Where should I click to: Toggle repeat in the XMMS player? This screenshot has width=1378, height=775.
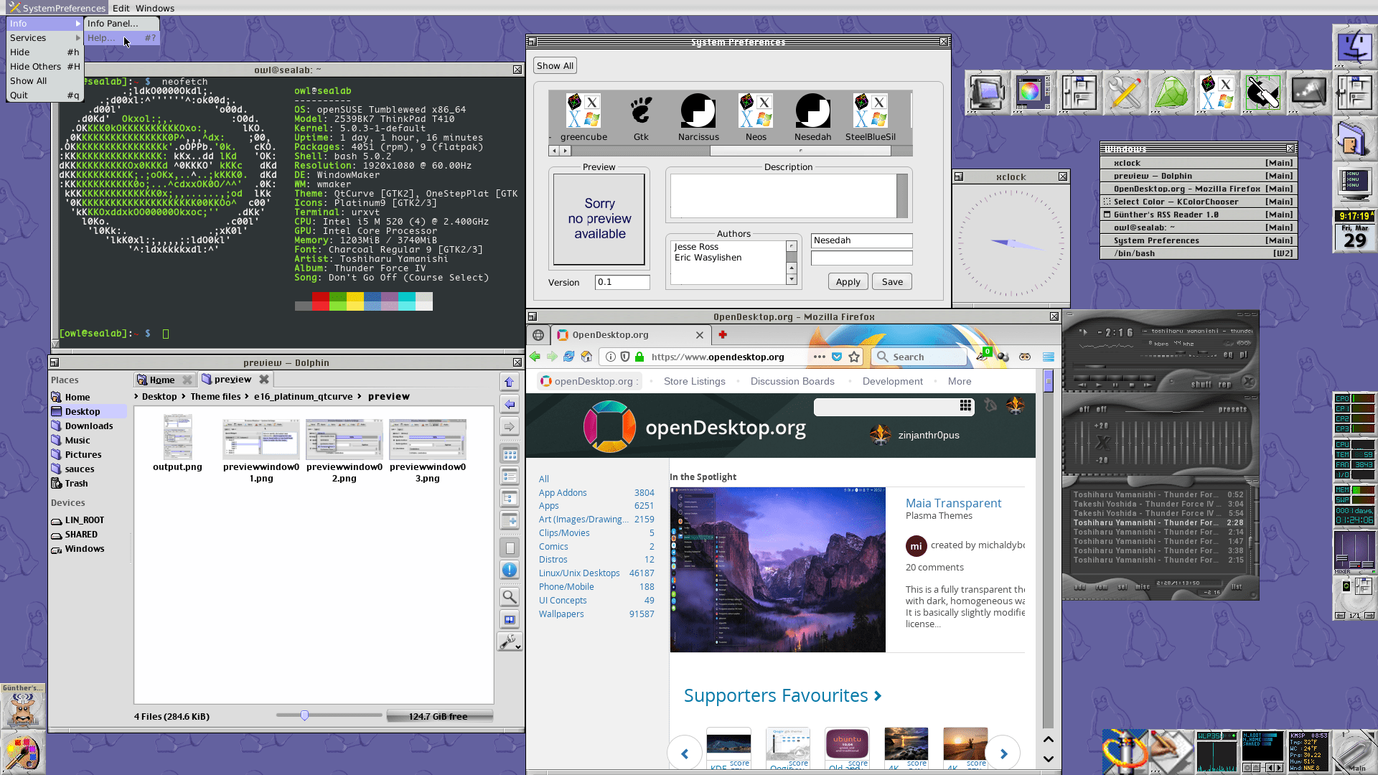pos(1224,385)
